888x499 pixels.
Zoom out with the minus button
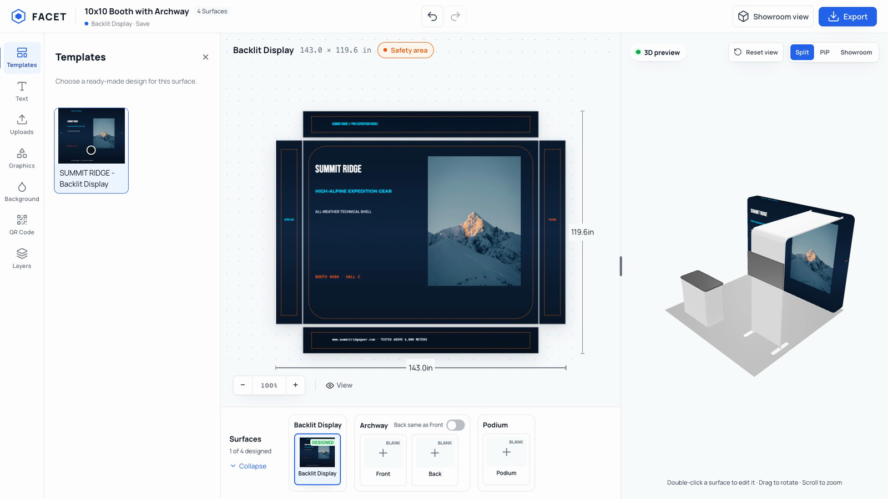[x=243, y=385]
